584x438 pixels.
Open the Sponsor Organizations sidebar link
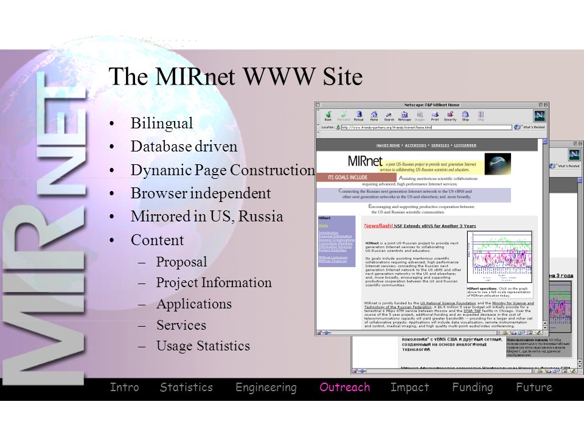point(336,240)
